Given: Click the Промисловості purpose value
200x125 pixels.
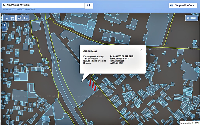Looking at the screenshot, I should [117, 61].
